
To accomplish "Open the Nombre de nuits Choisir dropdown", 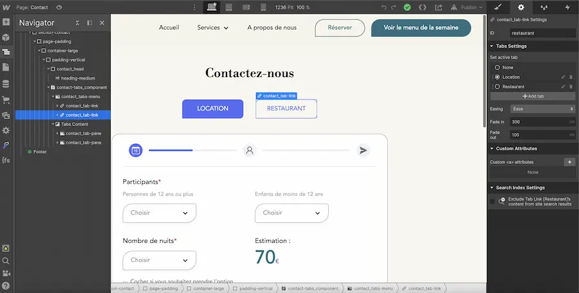I will [x=160, y=260].
